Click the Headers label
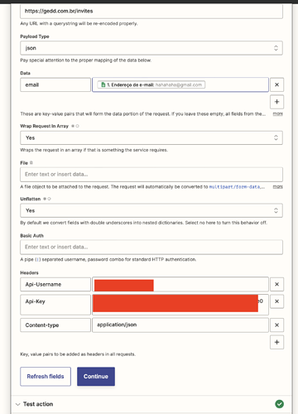298x414 pixels. pos(29,272)
